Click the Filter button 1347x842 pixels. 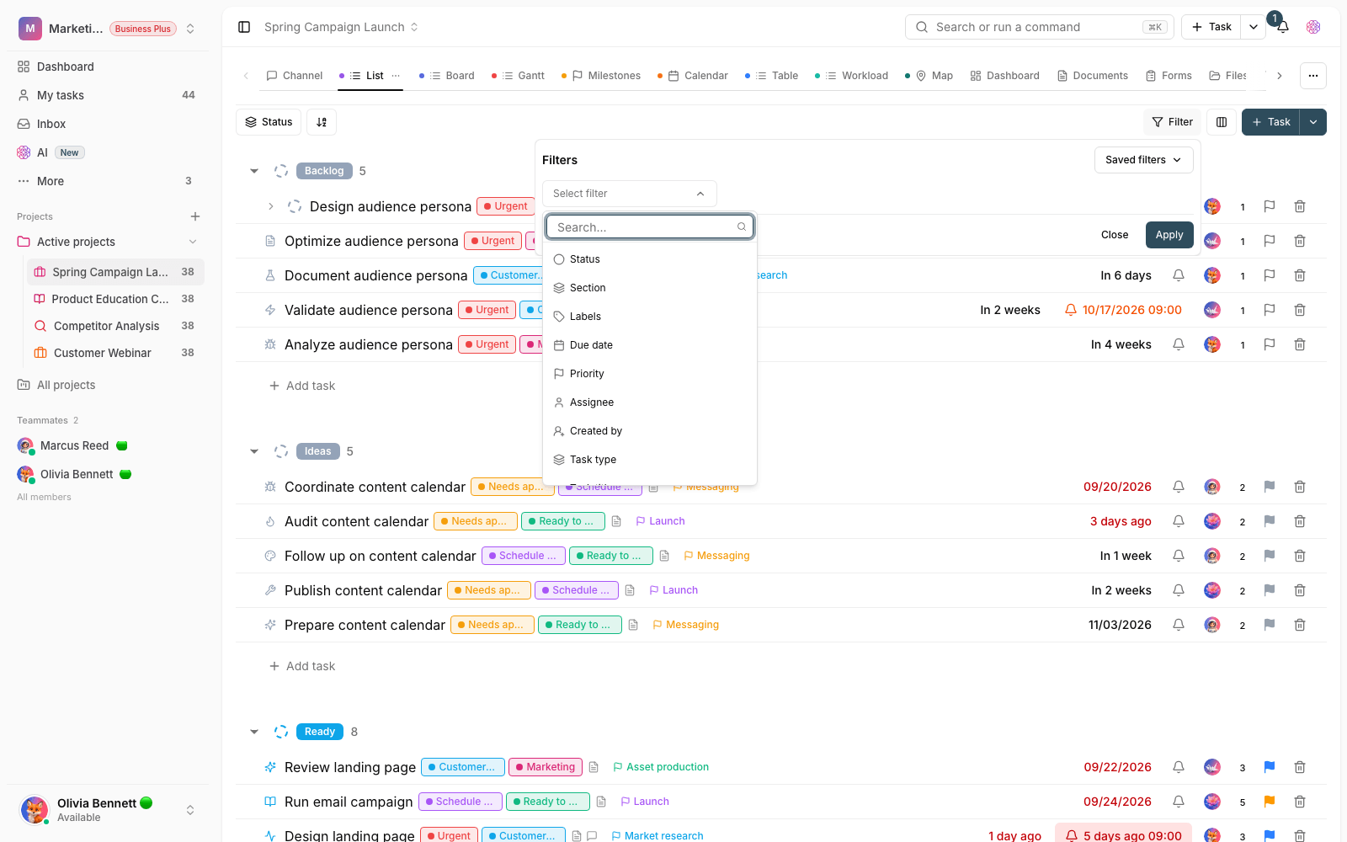(x=1172, y=122)
